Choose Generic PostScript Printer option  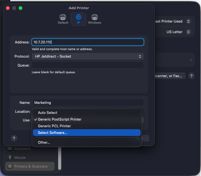point(59,119)
